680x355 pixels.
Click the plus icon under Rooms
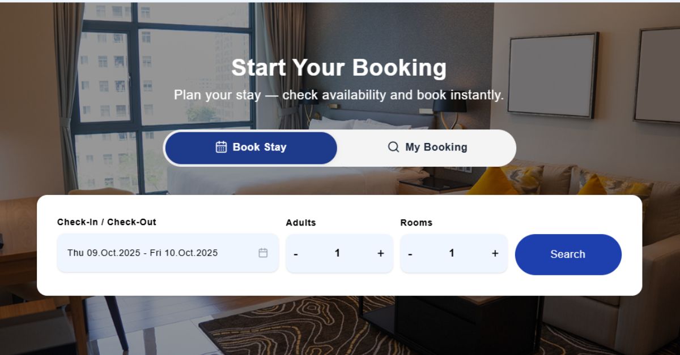495,253
